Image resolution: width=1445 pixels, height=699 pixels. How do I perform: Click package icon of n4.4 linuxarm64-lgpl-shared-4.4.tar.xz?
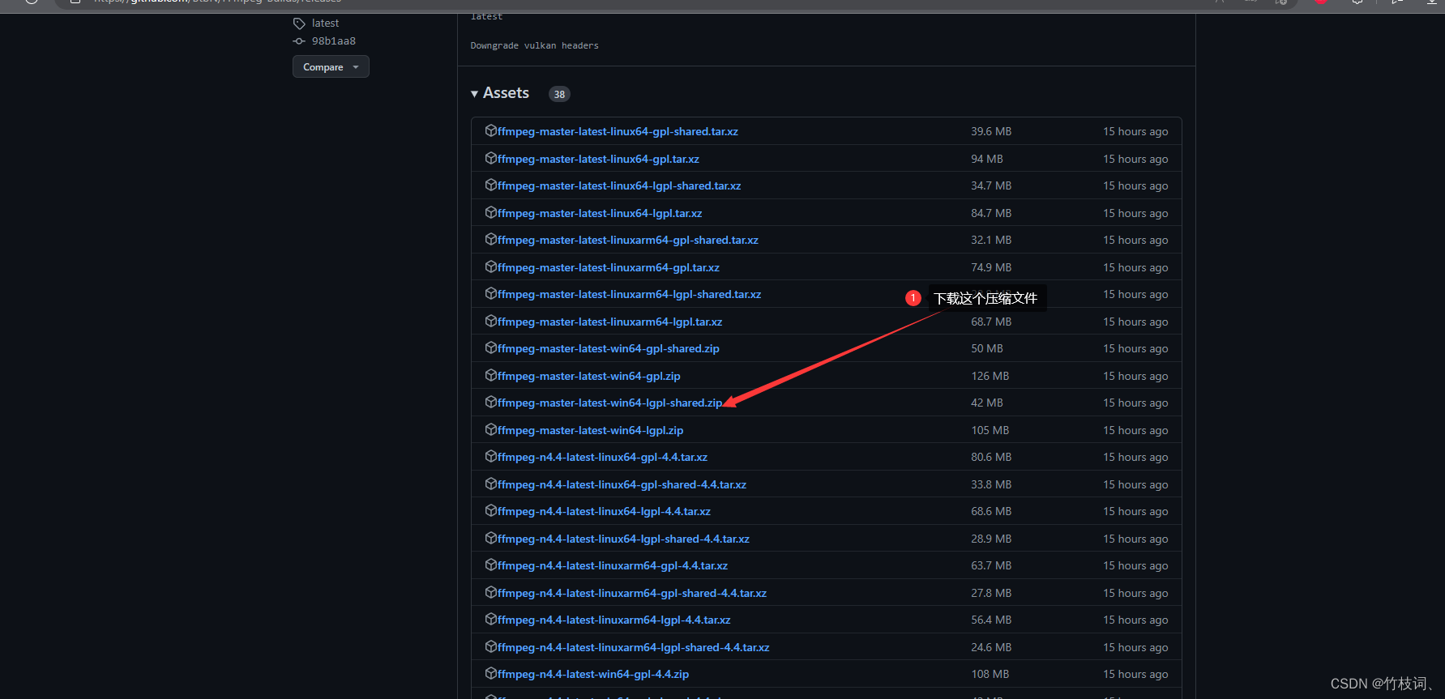pos(491,646)
